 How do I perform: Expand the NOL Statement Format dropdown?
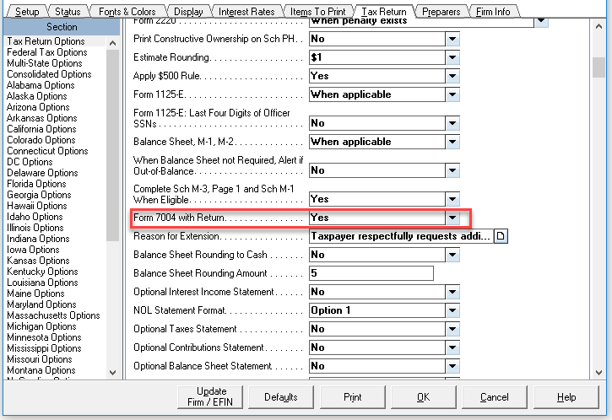pyautogui.click(x=452, y=310)
